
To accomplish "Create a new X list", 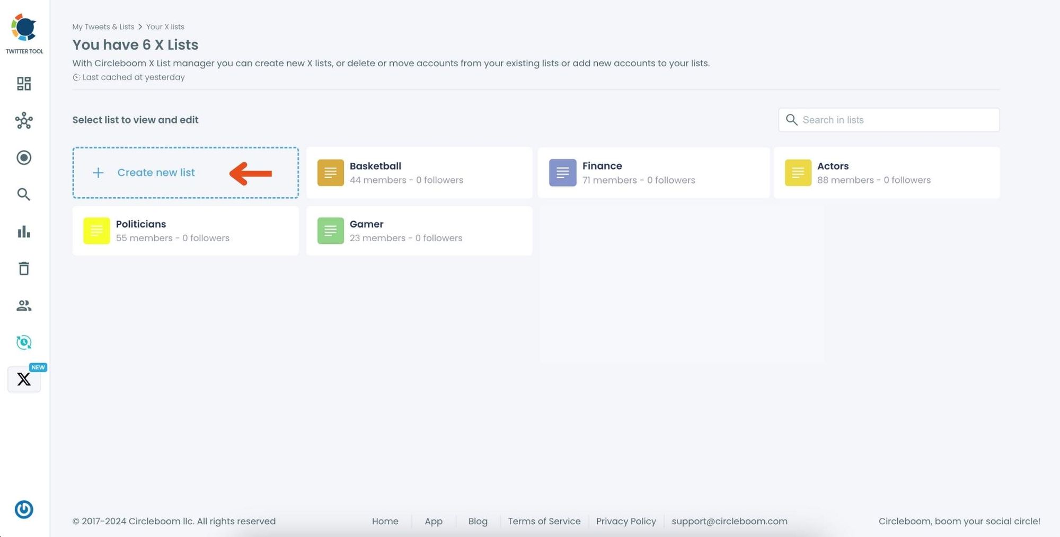I will (156, 172).
